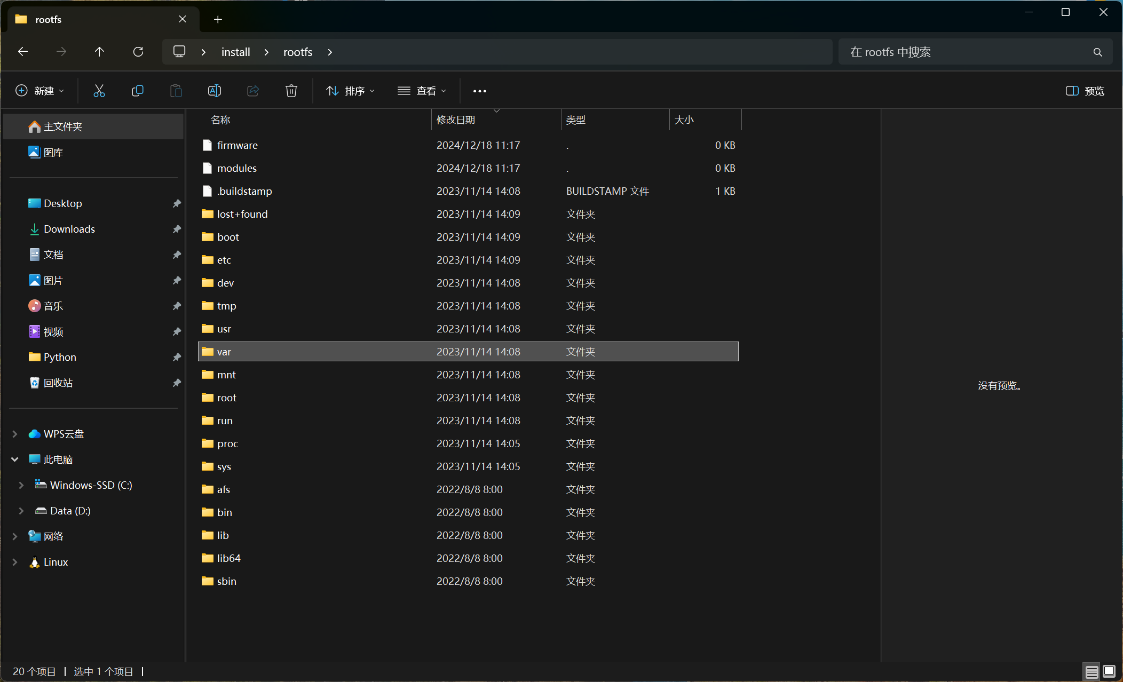Open the three-dot more options menu
The image size is (1123, 682).
pos(480,91)
